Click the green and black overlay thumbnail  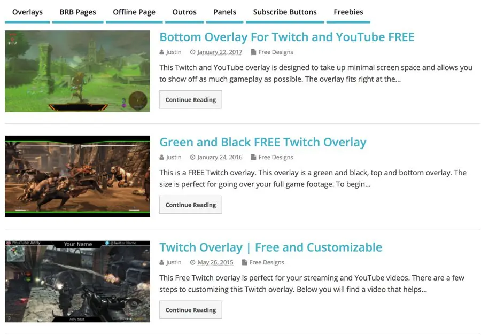[77, 176]
